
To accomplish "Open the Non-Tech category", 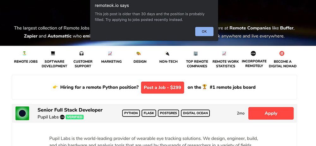I will click(168, 61).
